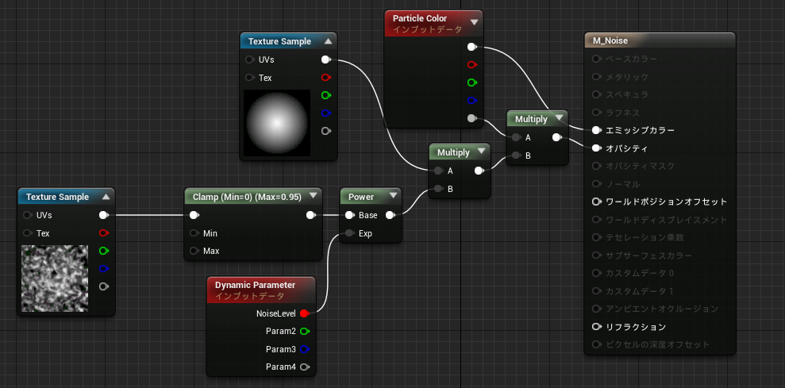Select the sphere gradient texture preview thumbnail
The image size is (785, 388).
(277, 123)
